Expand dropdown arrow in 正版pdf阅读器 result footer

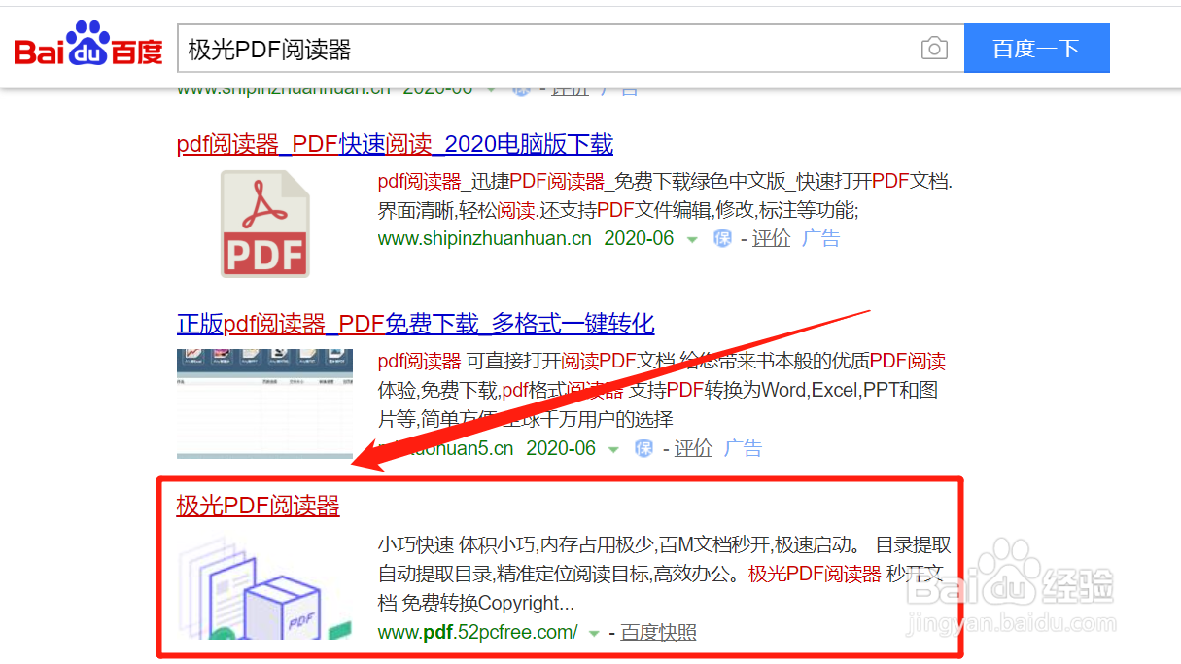[613, 449]
